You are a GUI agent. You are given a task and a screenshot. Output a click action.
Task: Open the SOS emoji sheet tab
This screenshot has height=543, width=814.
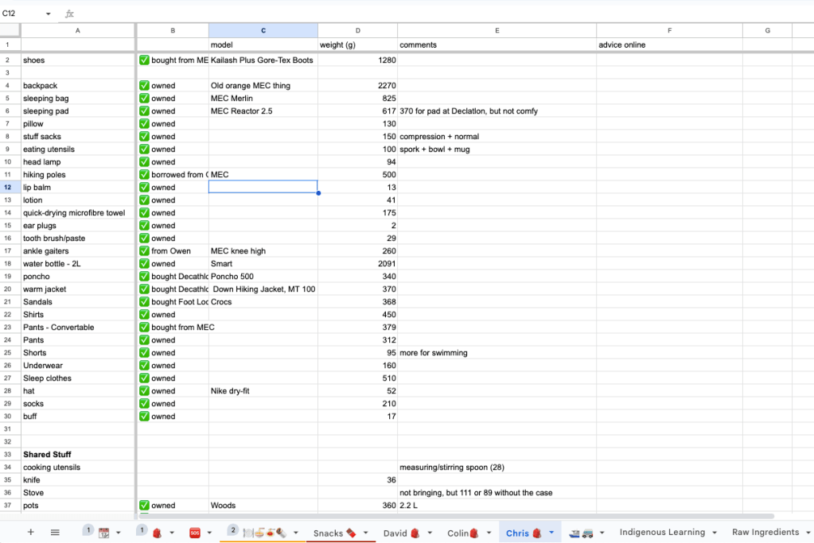coord(195,533)
